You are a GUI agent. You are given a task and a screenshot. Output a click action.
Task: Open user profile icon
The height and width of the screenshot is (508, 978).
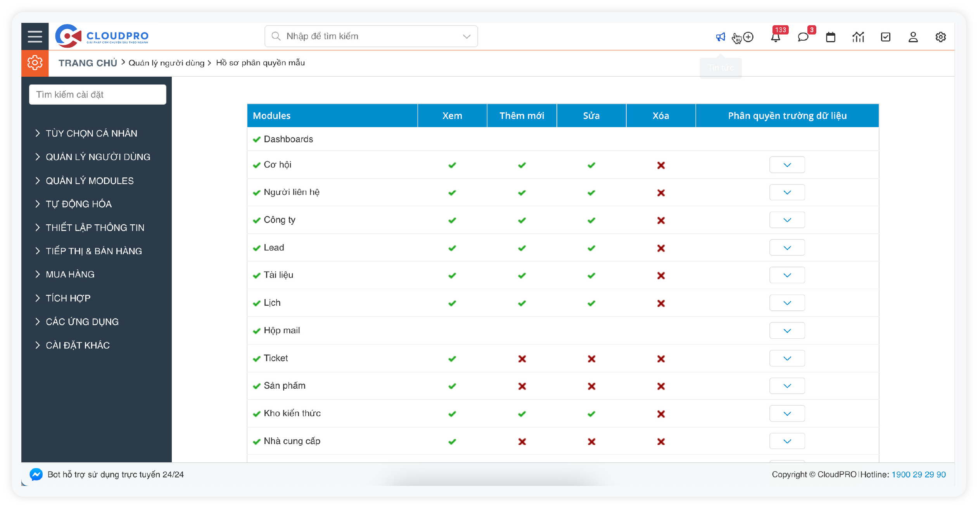click(913, 37)
